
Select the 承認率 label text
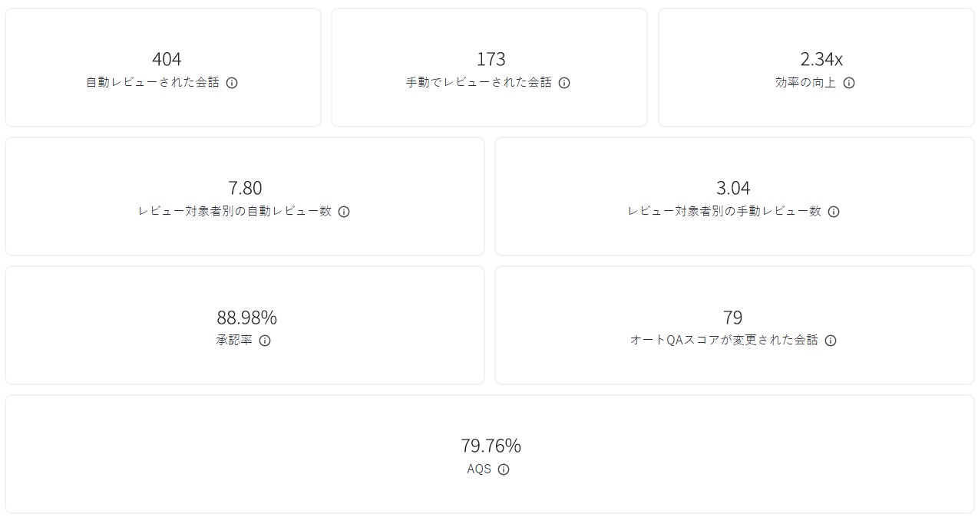point(234,340)
